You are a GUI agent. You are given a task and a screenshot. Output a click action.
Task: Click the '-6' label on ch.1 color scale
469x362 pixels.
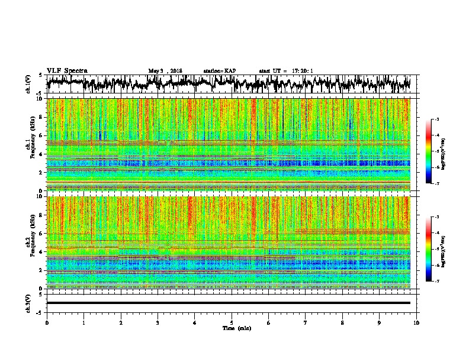[436, 167]
